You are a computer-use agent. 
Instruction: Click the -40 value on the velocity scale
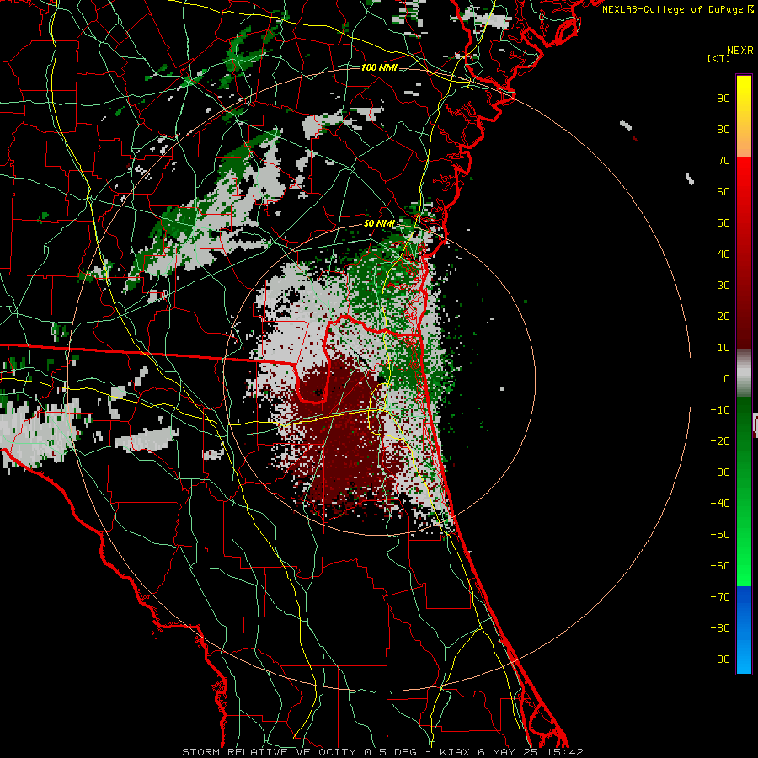(720, 504)
